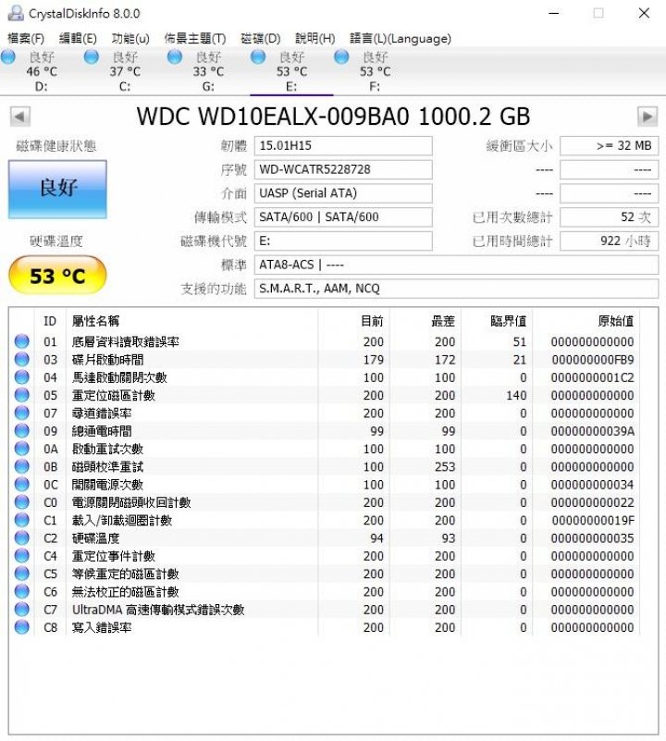This screenshot has width=666, height=741.
Task: Click raw value 00000000039A
Action: click(x=593, y=431)
